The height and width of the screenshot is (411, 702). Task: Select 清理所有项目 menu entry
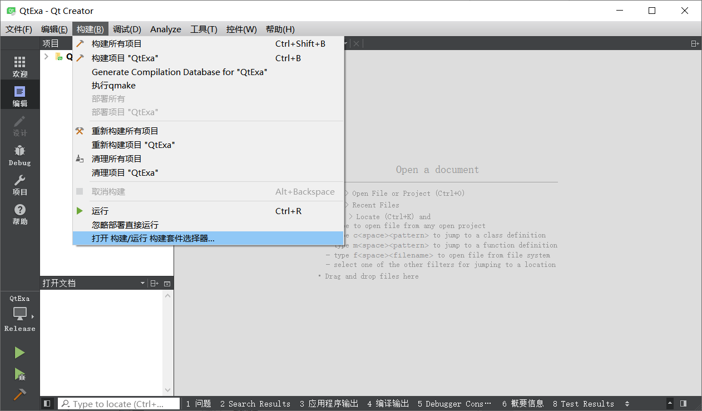208,159
